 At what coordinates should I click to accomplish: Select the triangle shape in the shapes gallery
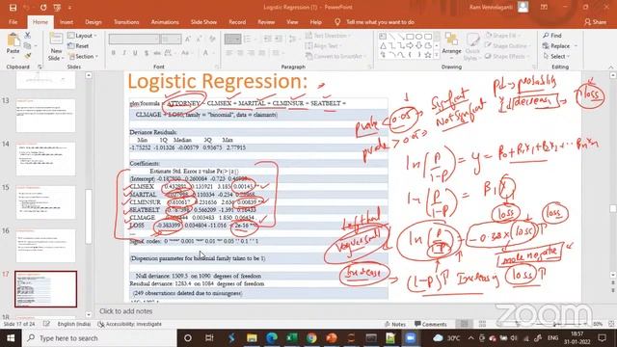383,46
